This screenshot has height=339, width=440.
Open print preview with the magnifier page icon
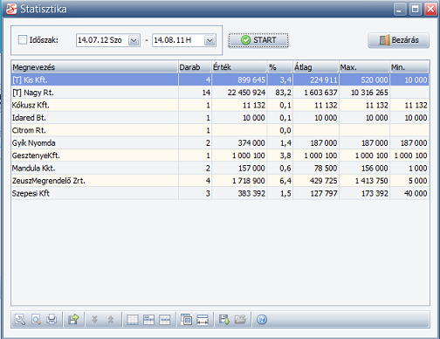[x=36, y=320]
